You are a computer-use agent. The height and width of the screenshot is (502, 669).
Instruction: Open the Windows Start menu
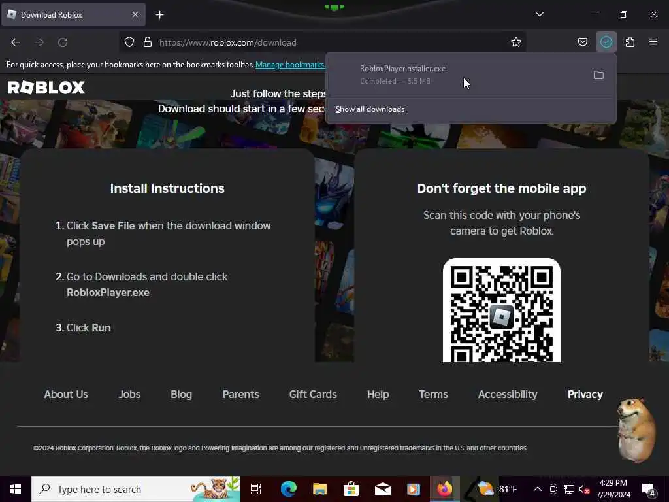tap(16, 489)
